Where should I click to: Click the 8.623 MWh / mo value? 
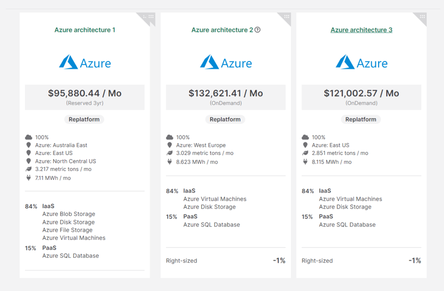(x=197, y=162)
